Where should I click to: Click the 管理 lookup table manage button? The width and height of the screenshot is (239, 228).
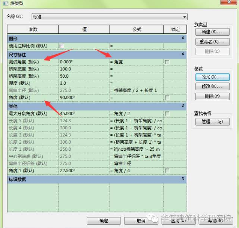212,122
